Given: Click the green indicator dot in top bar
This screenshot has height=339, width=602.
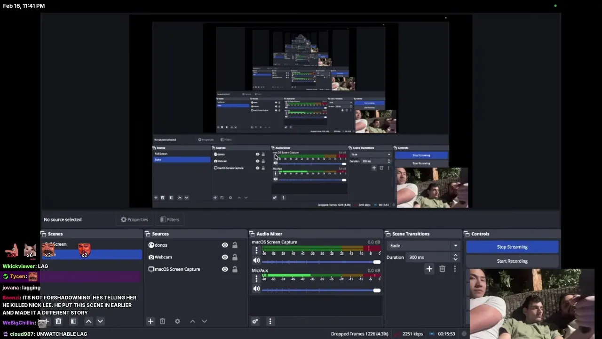Looking at the screenshot, I should (555, 6).
